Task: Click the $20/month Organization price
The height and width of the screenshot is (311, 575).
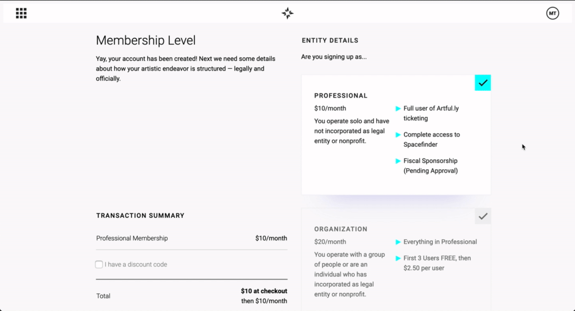Action: pyautogui.click(x=330, y=242)
